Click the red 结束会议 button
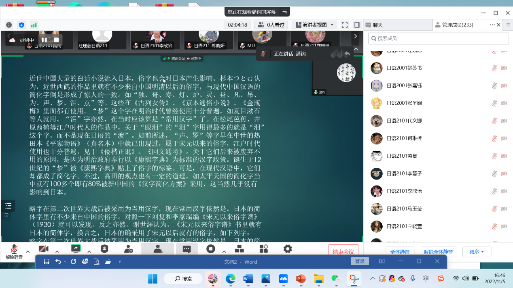 (x=343, y=252)
